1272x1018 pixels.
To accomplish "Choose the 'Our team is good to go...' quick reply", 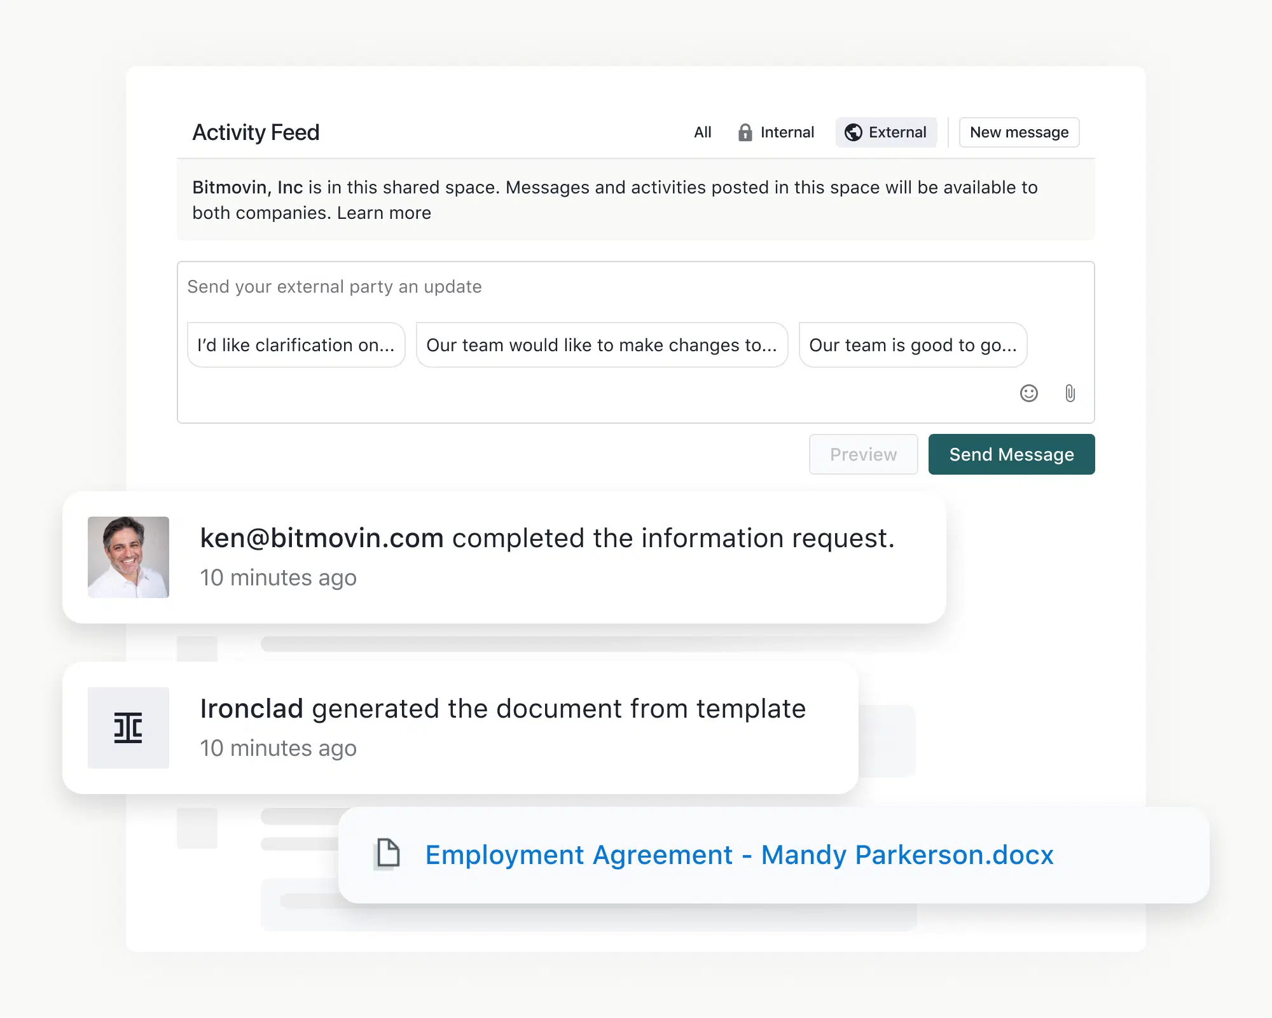I will click(913, 345).
